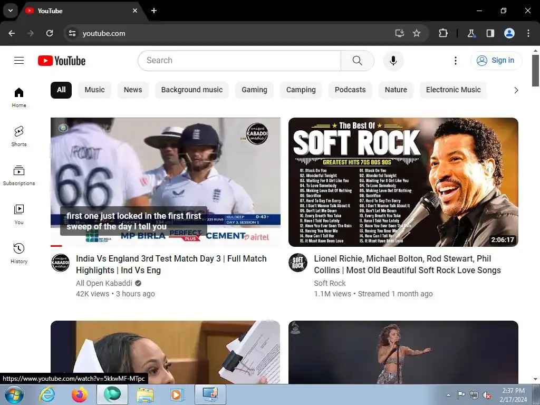
Task: Open the Action Center flag tray icon
Action: click(461, 395)
